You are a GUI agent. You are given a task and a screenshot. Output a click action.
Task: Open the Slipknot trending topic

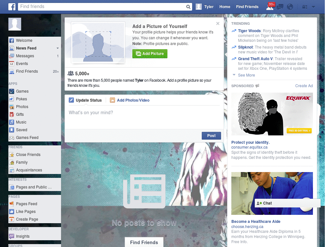click(x=245, y=47)
